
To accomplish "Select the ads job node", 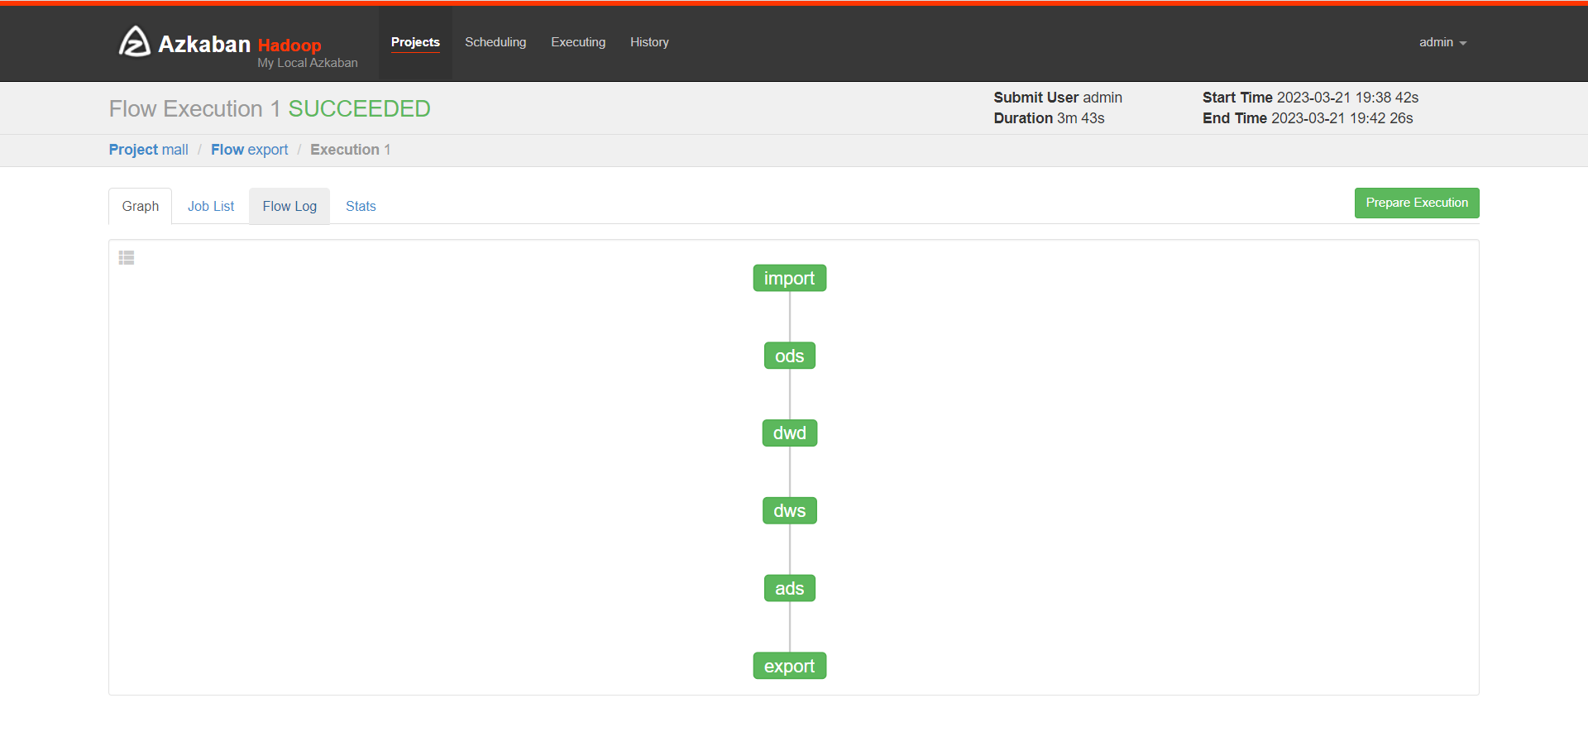I will click(x=790, y=588).
